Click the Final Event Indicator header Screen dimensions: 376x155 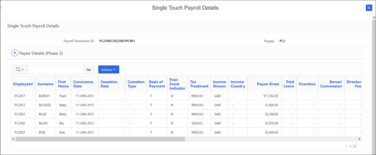pyautogui.click(x=178, y=84)
